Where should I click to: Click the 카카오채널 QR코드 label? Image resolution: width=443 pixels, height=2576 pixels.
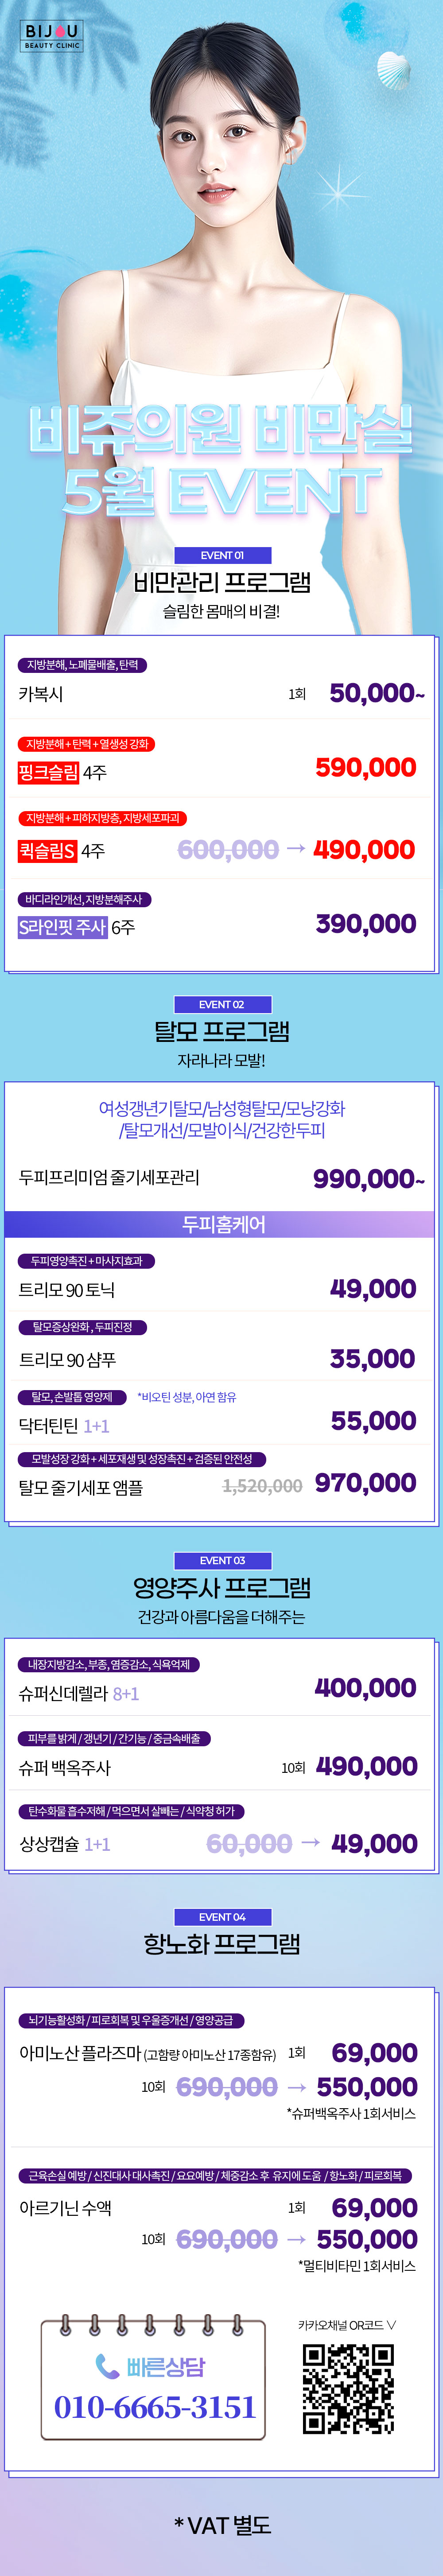347,2325
